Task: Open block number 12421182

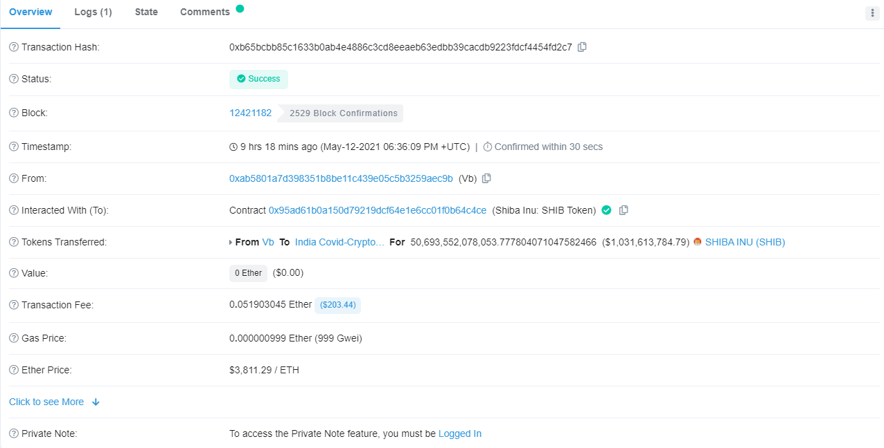Action: tap(251, 113)
